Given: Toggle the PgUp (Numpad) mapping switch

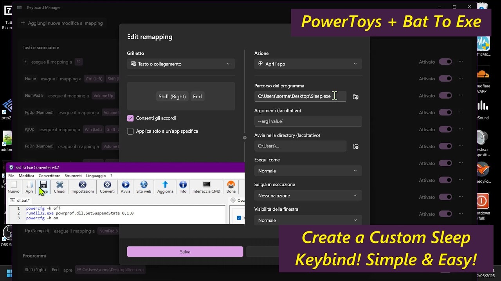Looking at the screenshot, I should [445, 112].
